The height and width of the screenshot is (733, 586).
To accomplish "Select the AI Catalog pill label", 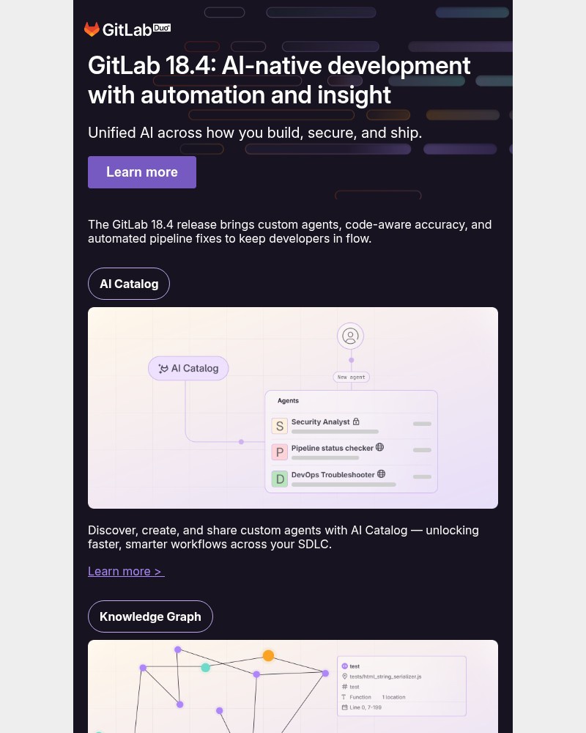I will pyautogui.click(x=129, y=284).
